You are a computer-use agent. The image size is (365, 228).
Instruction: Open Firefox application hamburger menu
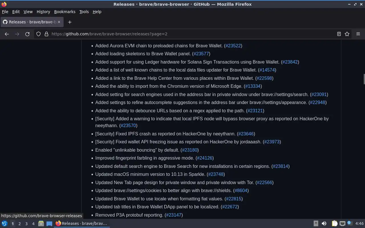click(x=358, y=34)
